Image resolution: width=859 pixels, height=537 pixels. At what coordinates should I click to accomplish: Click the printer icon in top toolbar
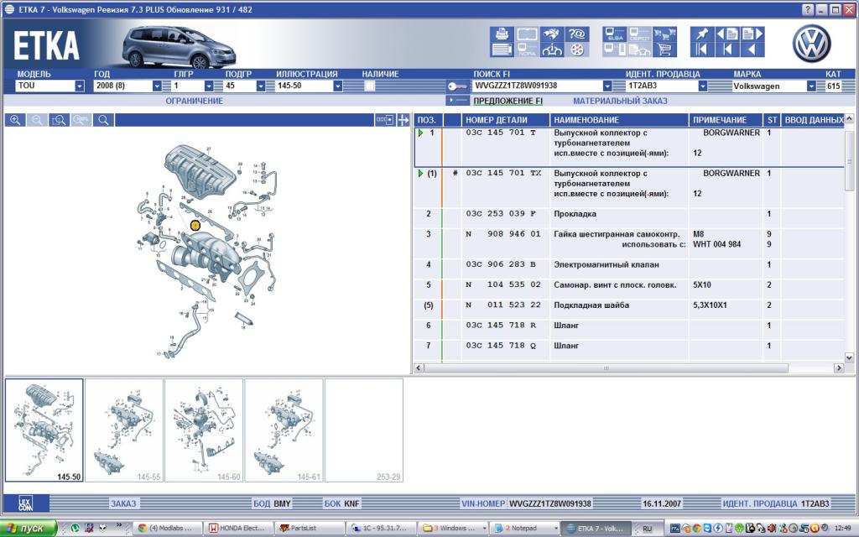(502, 34)
